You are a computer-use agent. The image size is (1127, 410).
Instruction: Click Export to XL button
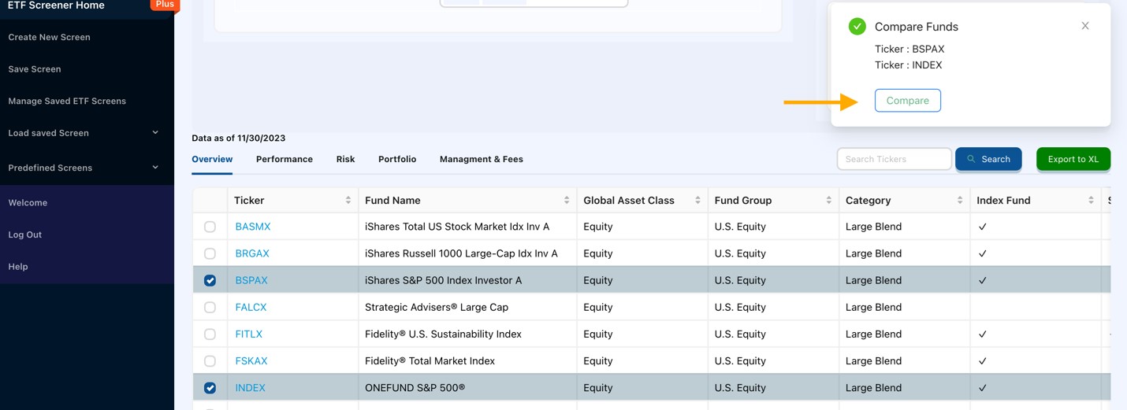pyautogui.click(x=1073, y=159)
